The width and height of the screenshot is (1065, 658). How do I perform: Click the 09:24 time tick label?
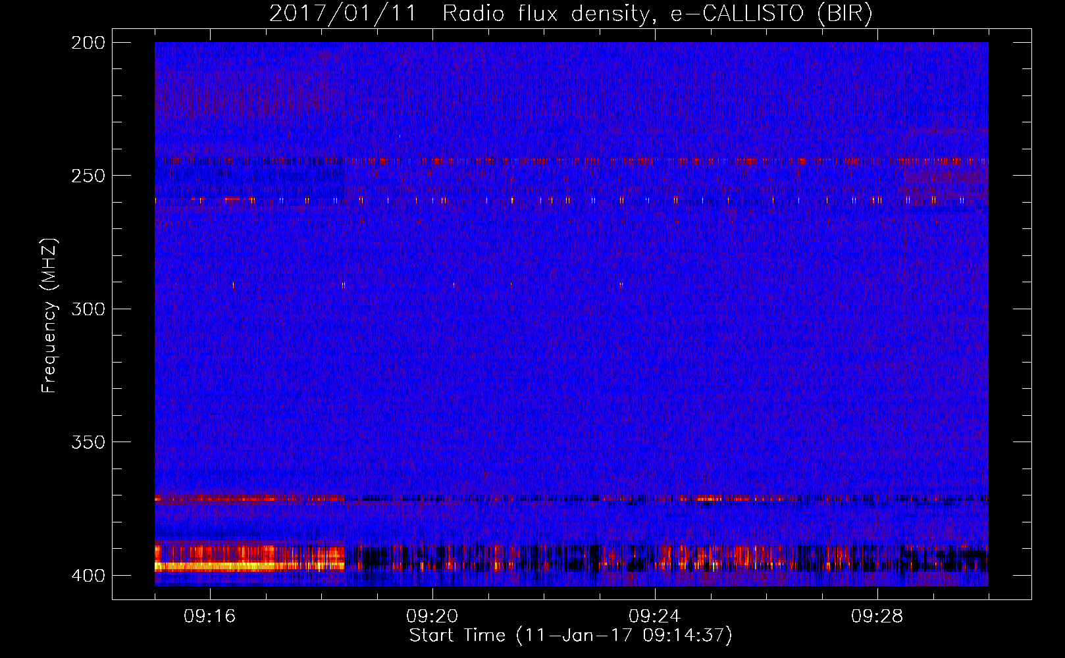click(x=655, y=616)
